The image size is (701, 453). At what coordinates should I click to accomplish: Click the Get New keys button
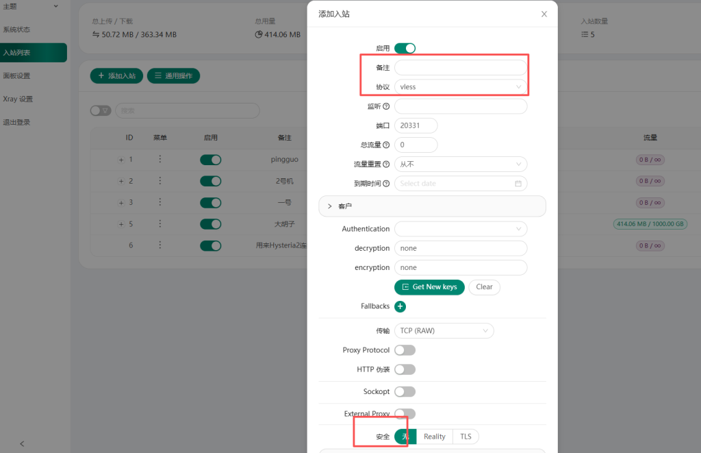click(x=429, y=287)
